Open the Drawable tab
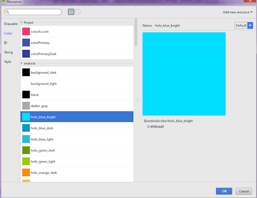Image resolution: width=257 pixels, height=198 pixels. pyautogui.click(x=11, y=24)
